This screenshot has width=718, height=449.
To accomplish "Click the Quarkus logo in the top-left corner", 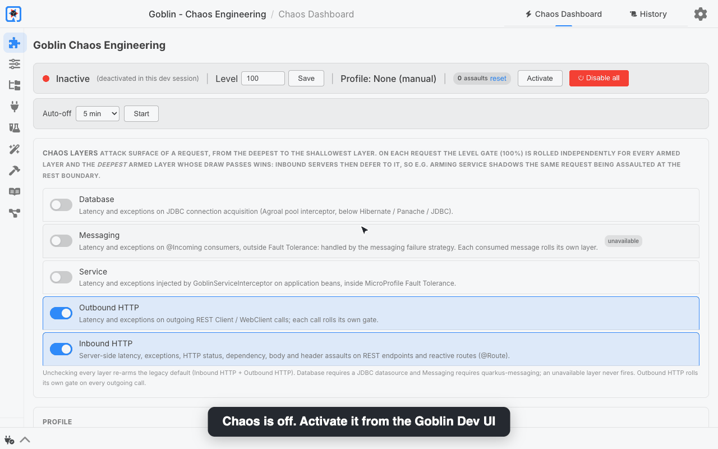I will click(x=13, y=14).
